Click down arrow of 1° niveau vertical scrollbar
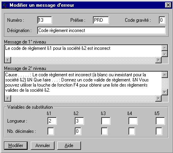 (165, 54)
